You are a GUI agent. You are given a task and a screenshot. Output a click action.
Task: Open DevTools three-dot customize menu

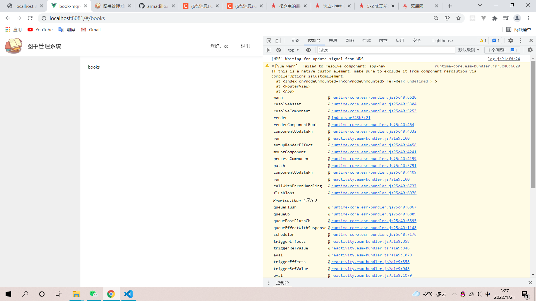coord(521,41)
